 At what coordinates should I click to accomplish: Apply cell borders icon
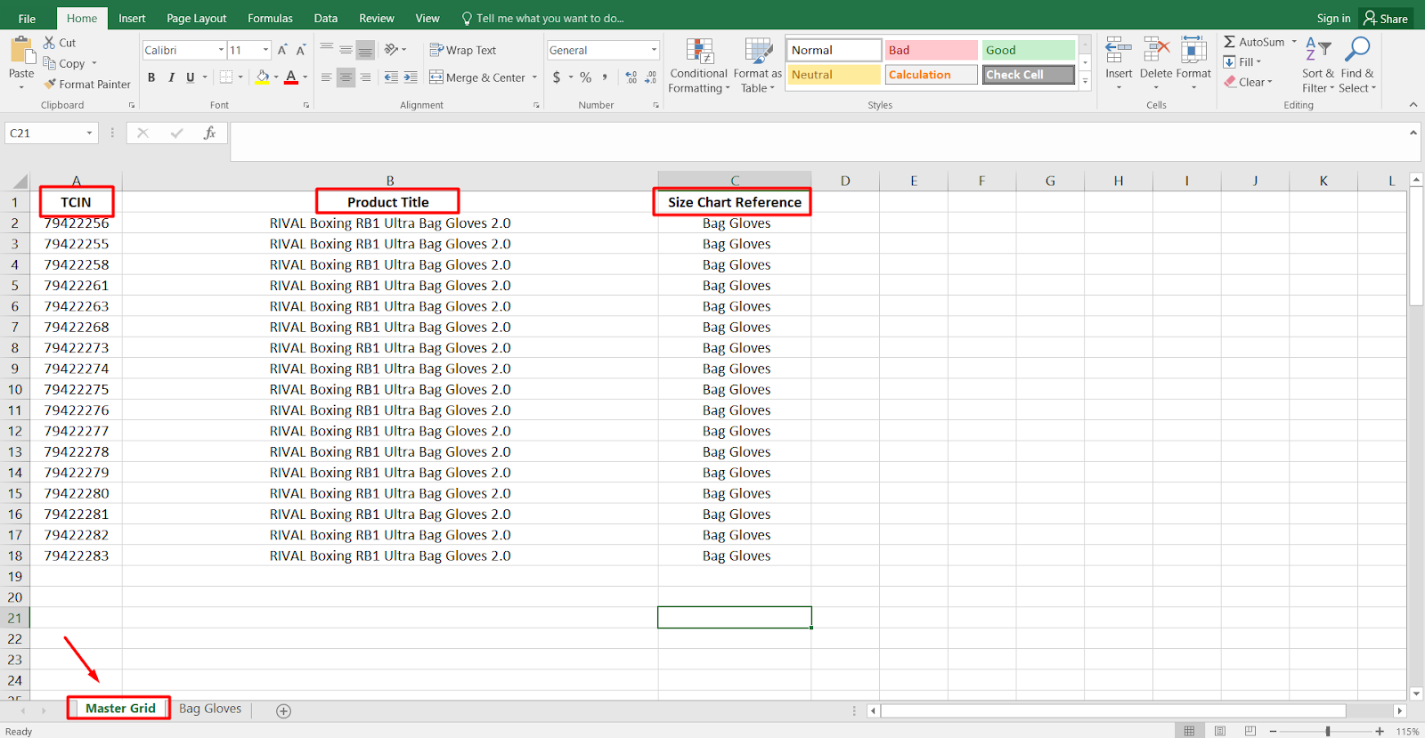(x=226, y=77)
